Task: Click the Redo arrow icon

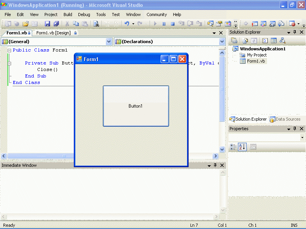Action: [140, 24]
